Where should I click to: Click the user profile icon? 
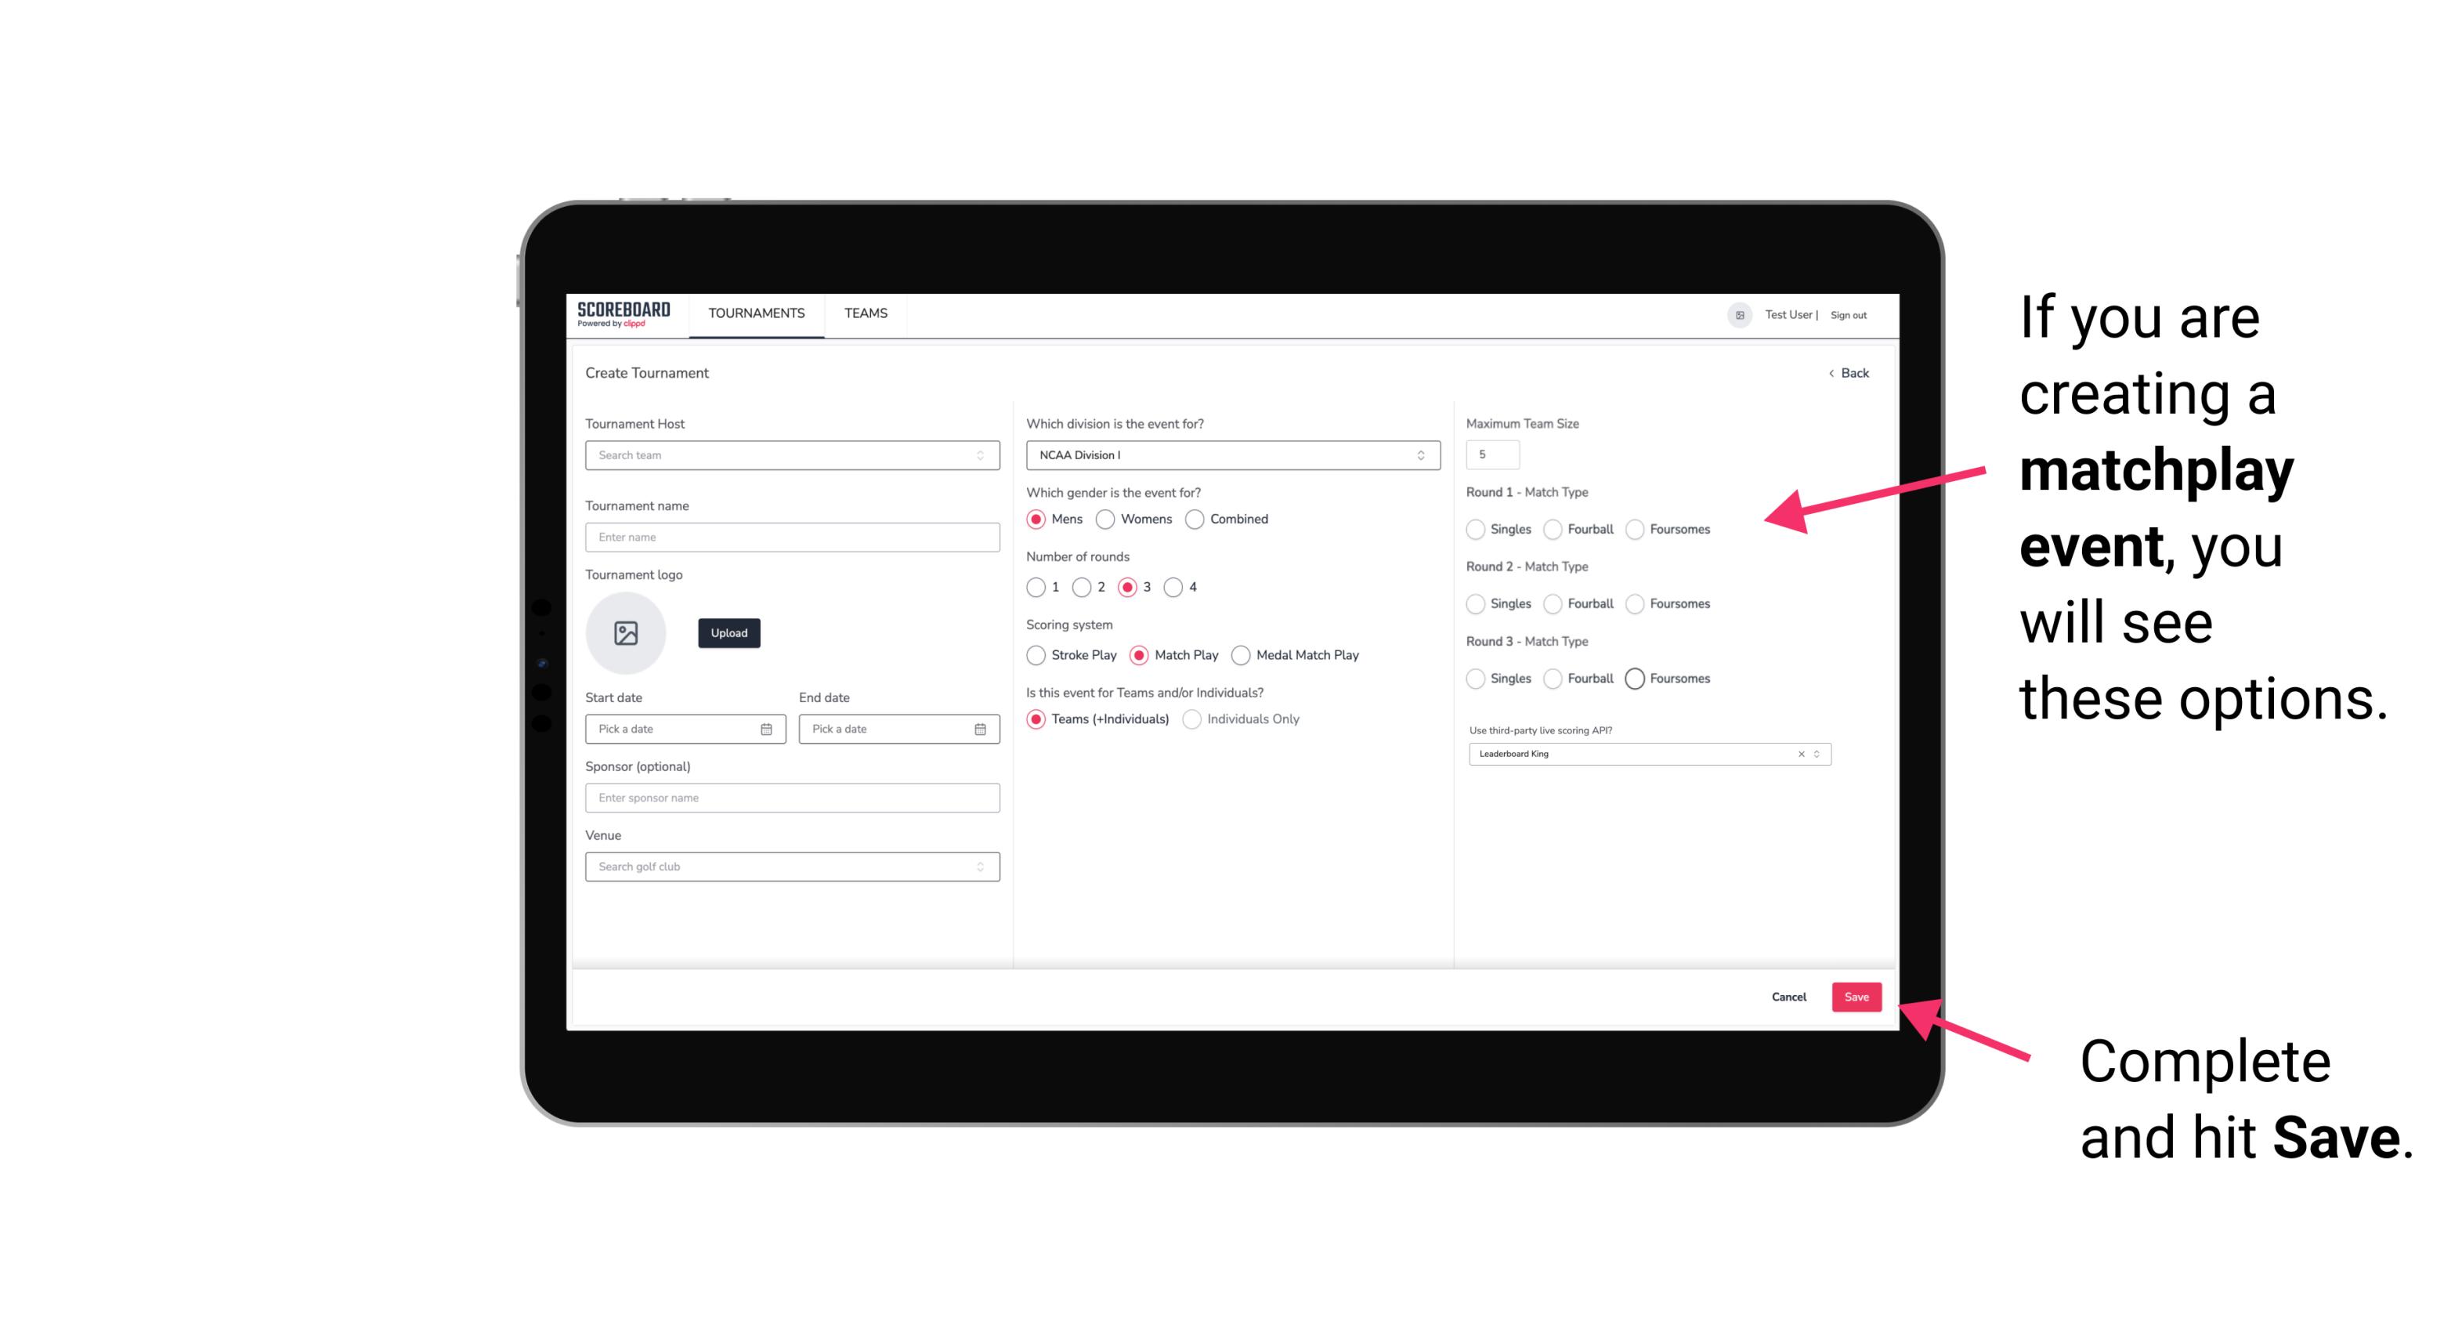click(x=1735, y=313)
